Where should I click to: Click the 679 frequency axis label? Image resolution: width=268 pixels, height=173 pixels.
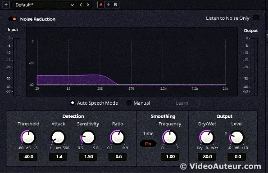point(131,89)
